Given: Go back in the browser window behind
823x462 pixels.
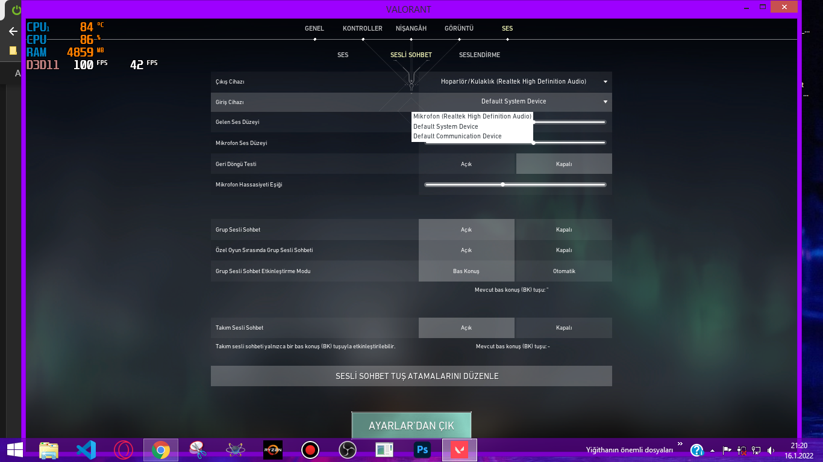Looking at the screenshot, I should 13,31.
